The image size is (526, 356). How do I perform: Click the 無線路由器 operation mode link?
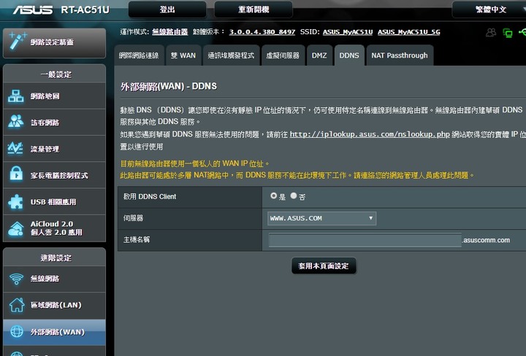[x=169, y=32]
